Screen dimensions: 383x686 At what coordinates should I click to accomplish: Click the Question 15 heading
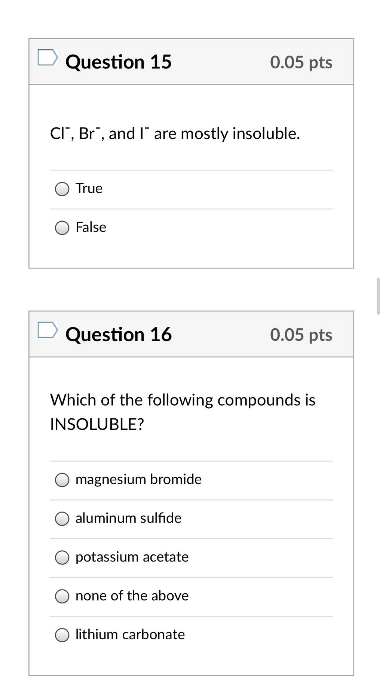(x=119, y=62)
